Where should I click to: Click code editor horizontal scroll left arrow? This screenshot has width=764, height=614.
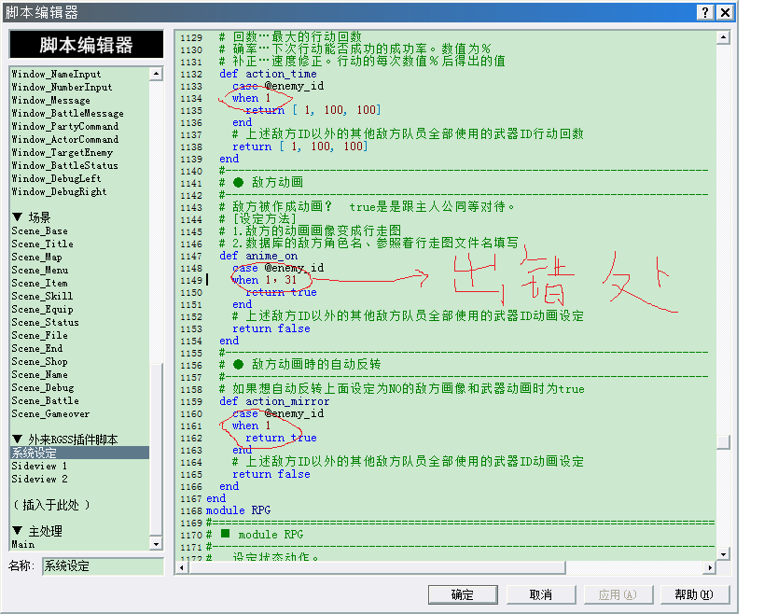coord(182,567)
